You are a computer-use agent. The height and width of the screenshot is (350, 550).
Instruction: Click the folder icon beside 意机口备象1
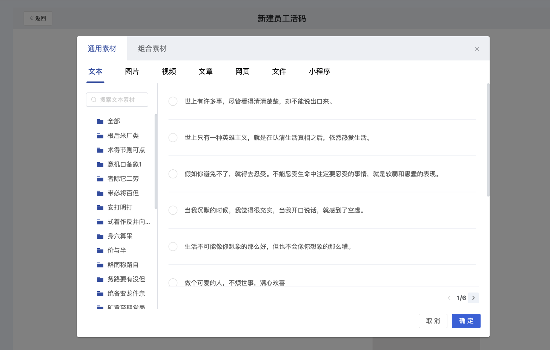pos(100,164)
